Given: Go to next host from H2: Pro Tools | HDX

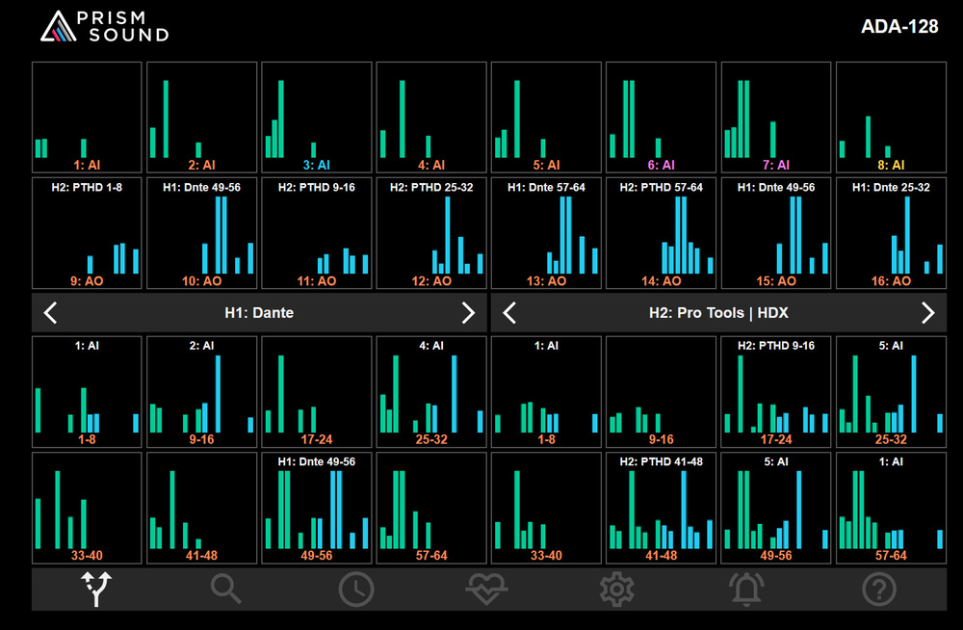Looking at the screenshot, I should click(927, 313).
